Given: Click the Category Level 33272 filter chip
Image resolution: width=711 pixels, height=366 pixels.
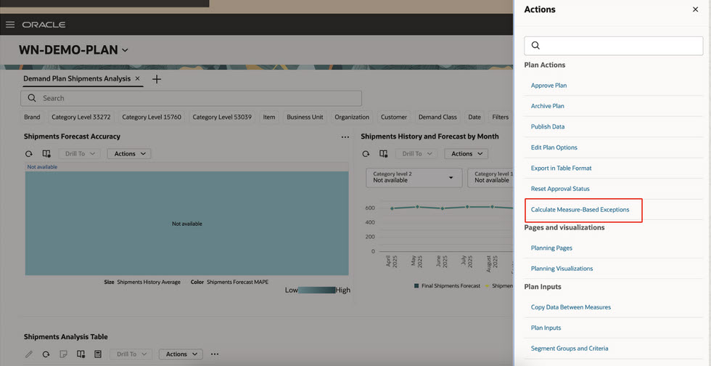Looking at the screenshot, I should (x=81, y=117).
